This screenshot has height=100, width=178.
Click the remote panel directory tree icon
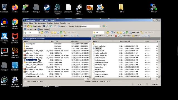142,32
